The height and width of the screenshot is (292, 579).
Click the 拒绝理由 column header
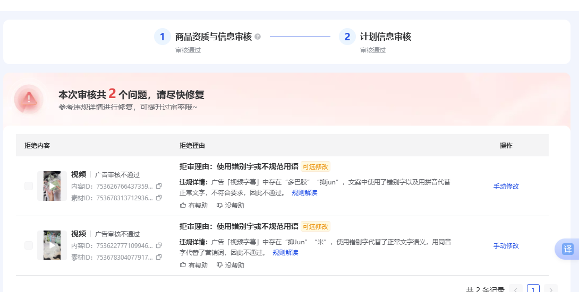coord(192,145)
